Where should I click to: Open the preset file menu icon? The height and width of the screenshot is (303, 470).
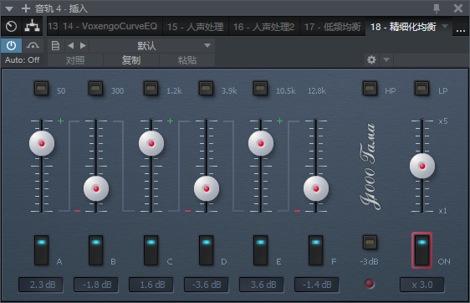click(55, 45)
